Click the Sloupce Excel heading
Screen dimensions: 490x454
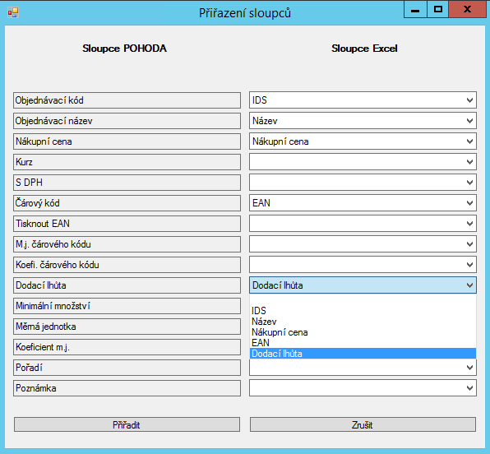pyautogui.click(x=364, y=49)
